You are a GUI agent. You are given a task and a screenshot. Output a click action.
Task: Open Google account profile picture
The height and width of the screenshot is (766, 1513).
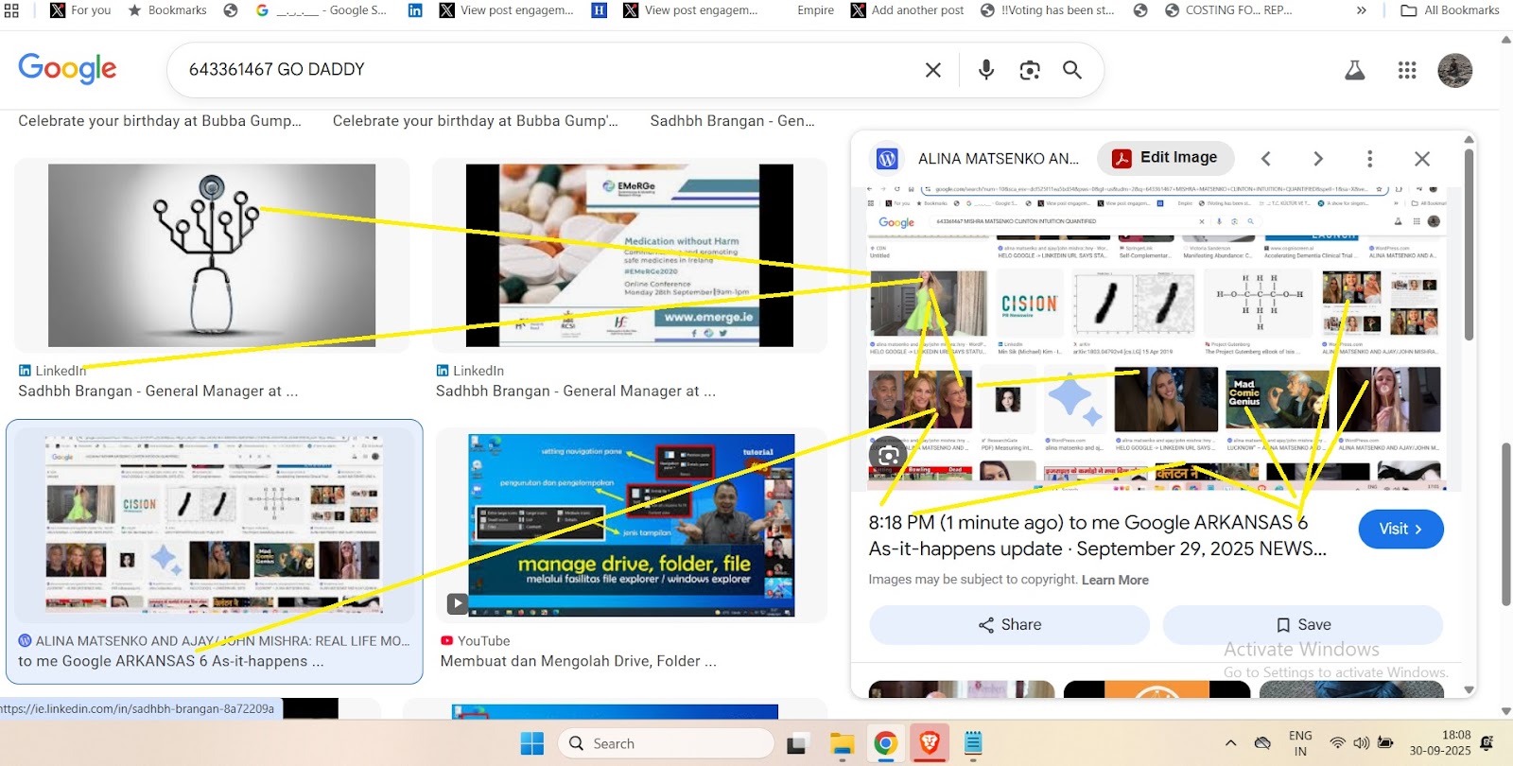coord(1454,70)
